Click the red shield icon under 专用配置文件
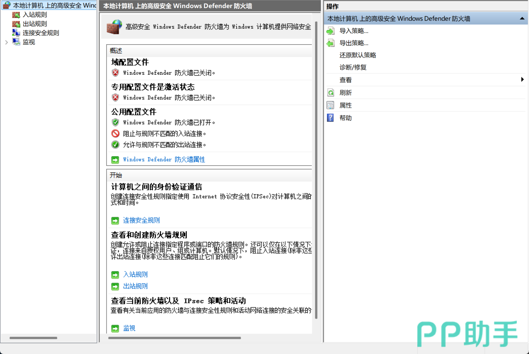The image size is (529, 354). (115, 98)
